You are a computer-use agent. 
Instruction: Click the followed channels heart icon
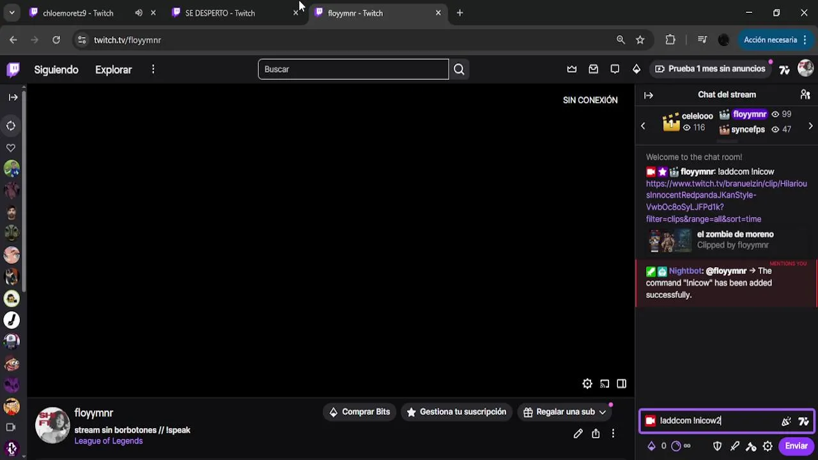tap(11, 148)
